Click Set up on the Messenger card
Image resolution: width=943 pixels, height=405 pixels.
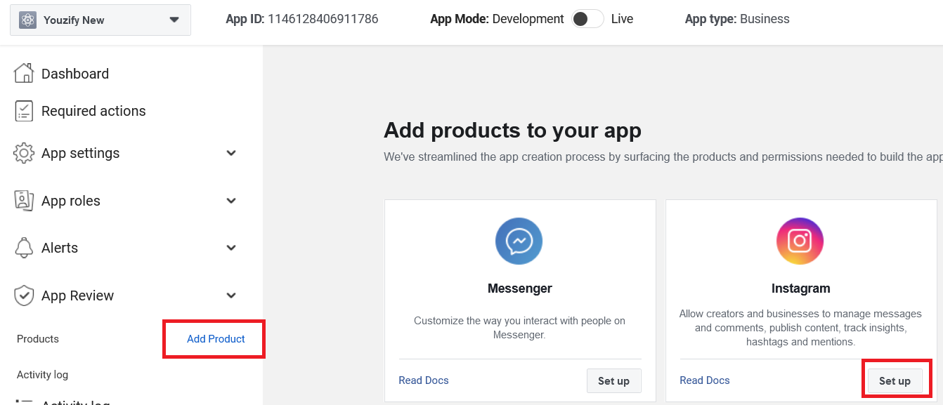613,380
